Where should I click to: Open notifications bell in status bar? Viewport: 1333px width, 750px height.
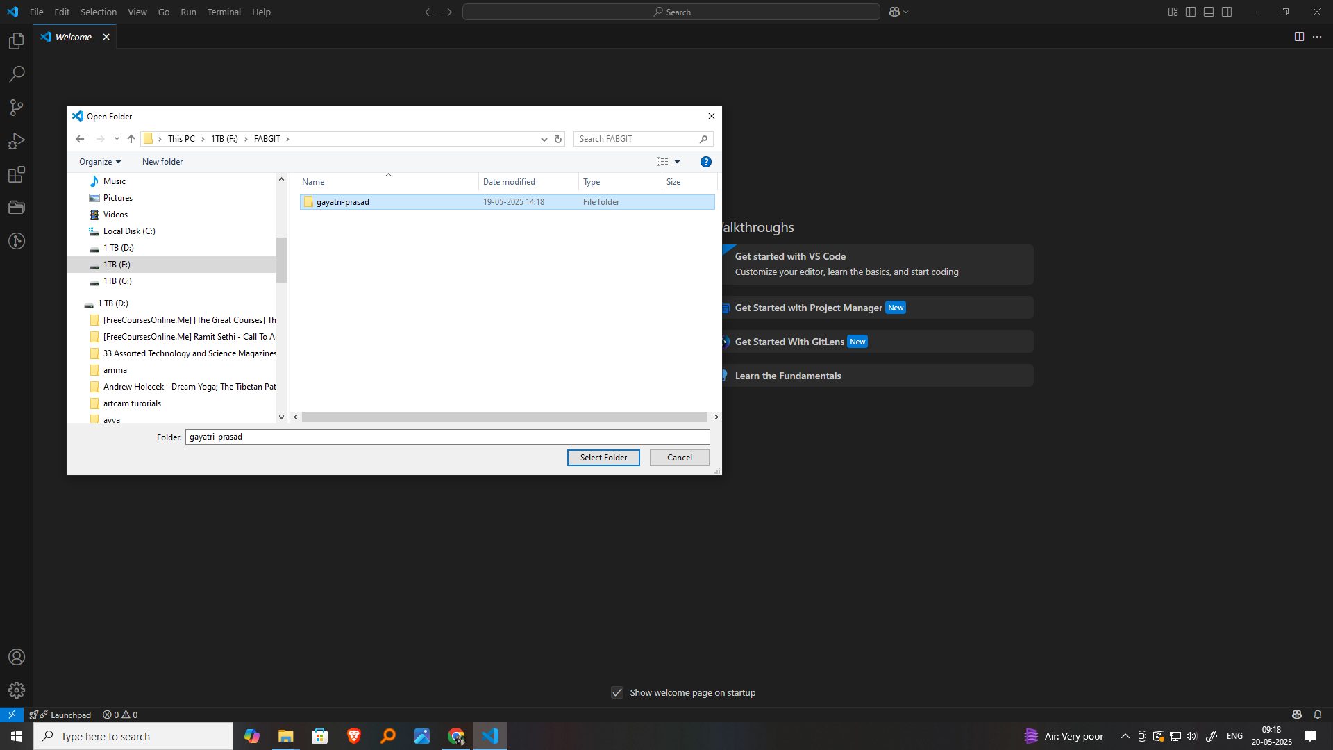1317,715
